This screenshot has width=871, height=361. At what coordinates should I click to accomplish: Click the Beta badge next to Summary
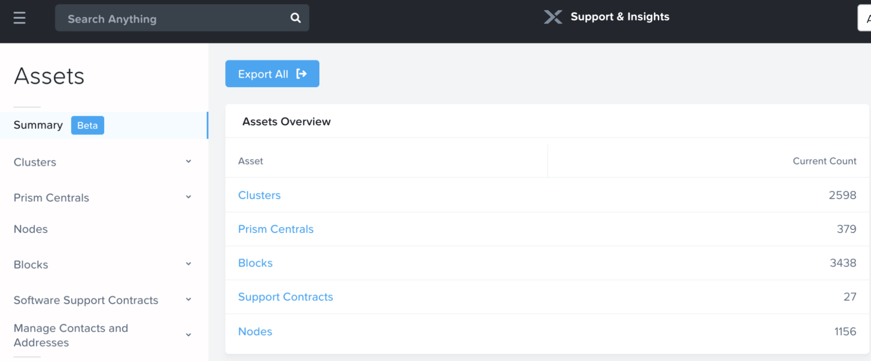87,125
